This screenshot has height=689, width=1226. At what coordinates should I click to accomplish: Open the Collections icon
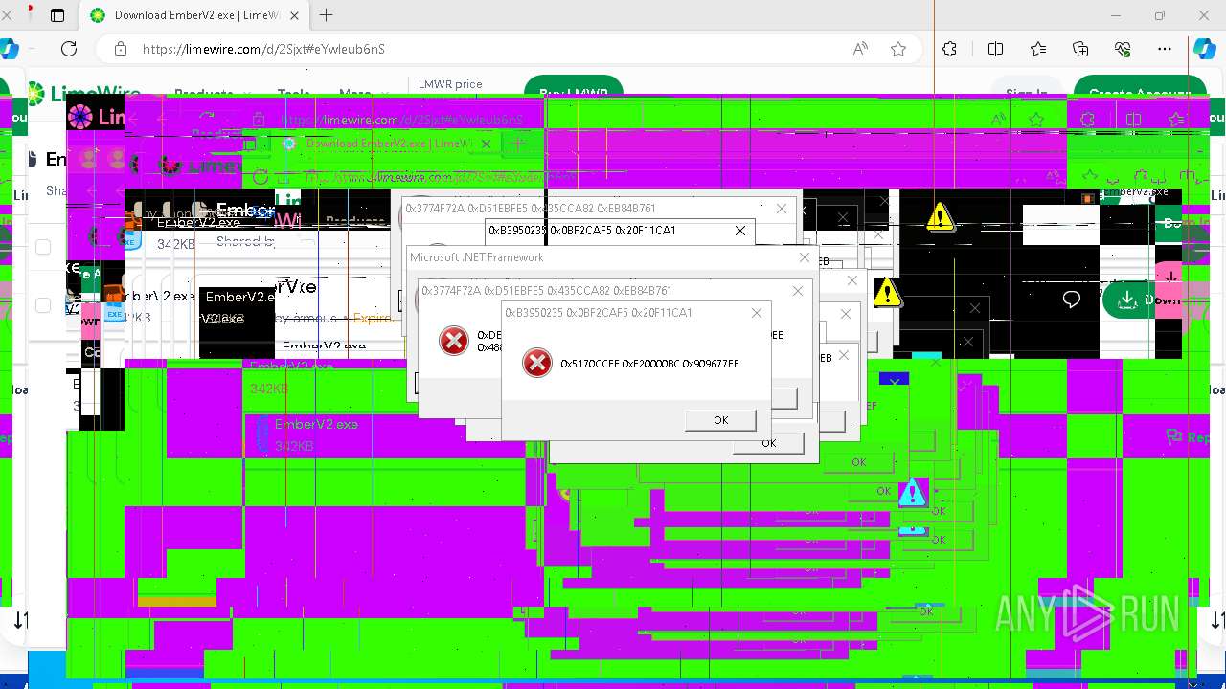click(1080, 49)
